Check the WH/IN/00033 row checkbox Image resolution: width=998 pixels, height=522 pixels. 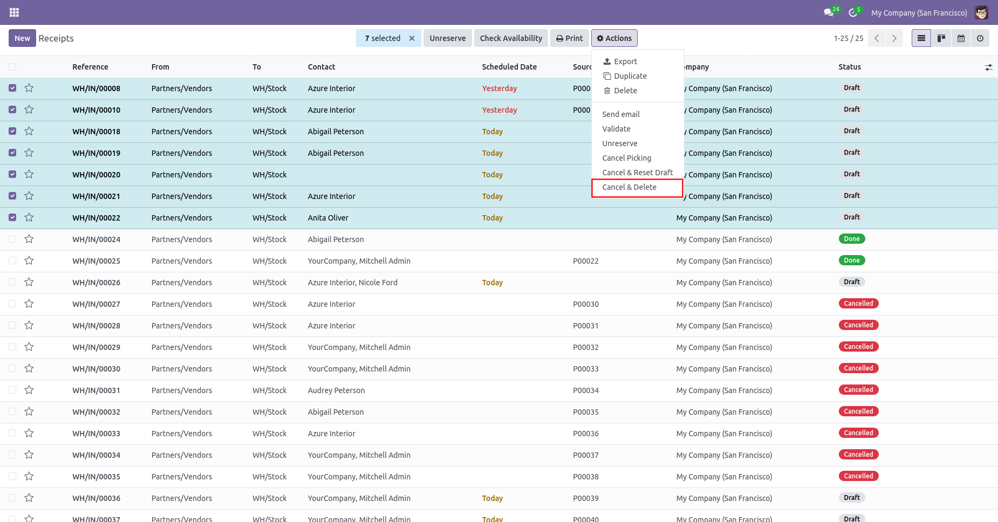click(12, 433)
